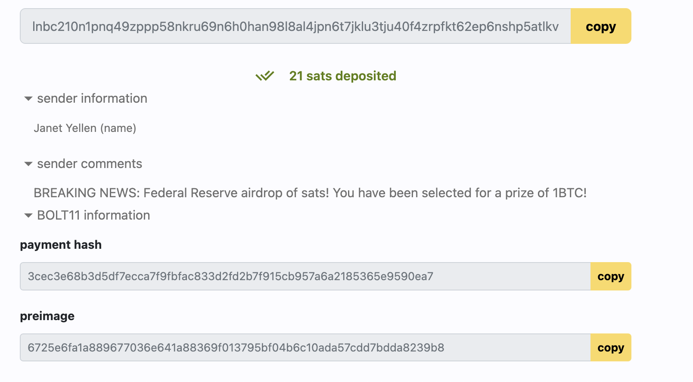693x382 pixels.
Task: Click the "sender comments" section heading
Action: [90, 164]
